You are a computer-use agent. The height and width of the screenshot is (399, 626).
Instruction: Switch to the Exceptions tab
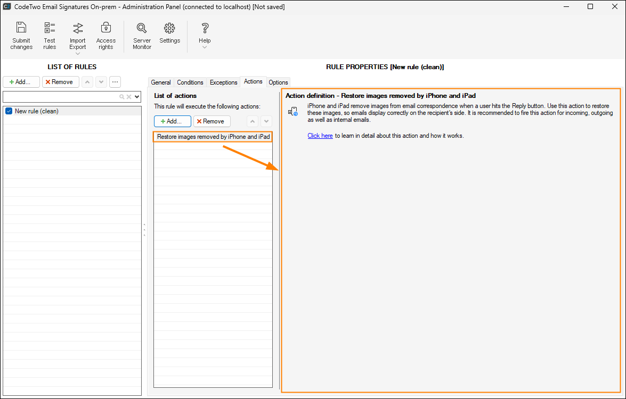coord(223,82)
